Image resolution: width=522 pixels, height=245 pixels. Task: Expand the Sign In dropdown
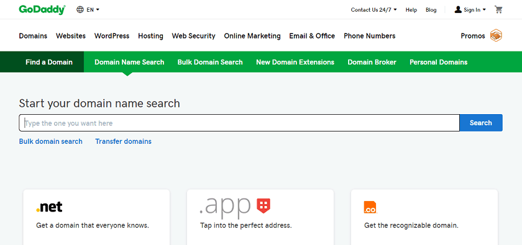tap(475, 10)
